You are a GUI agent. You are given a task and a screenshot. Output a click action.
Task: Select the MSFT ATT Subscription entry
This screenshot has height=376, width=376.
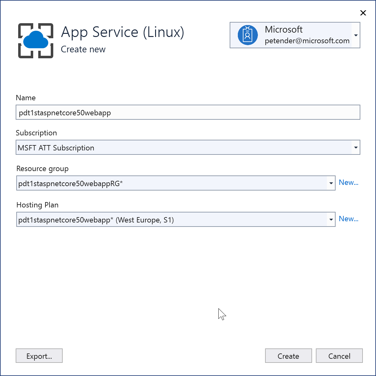56,148
